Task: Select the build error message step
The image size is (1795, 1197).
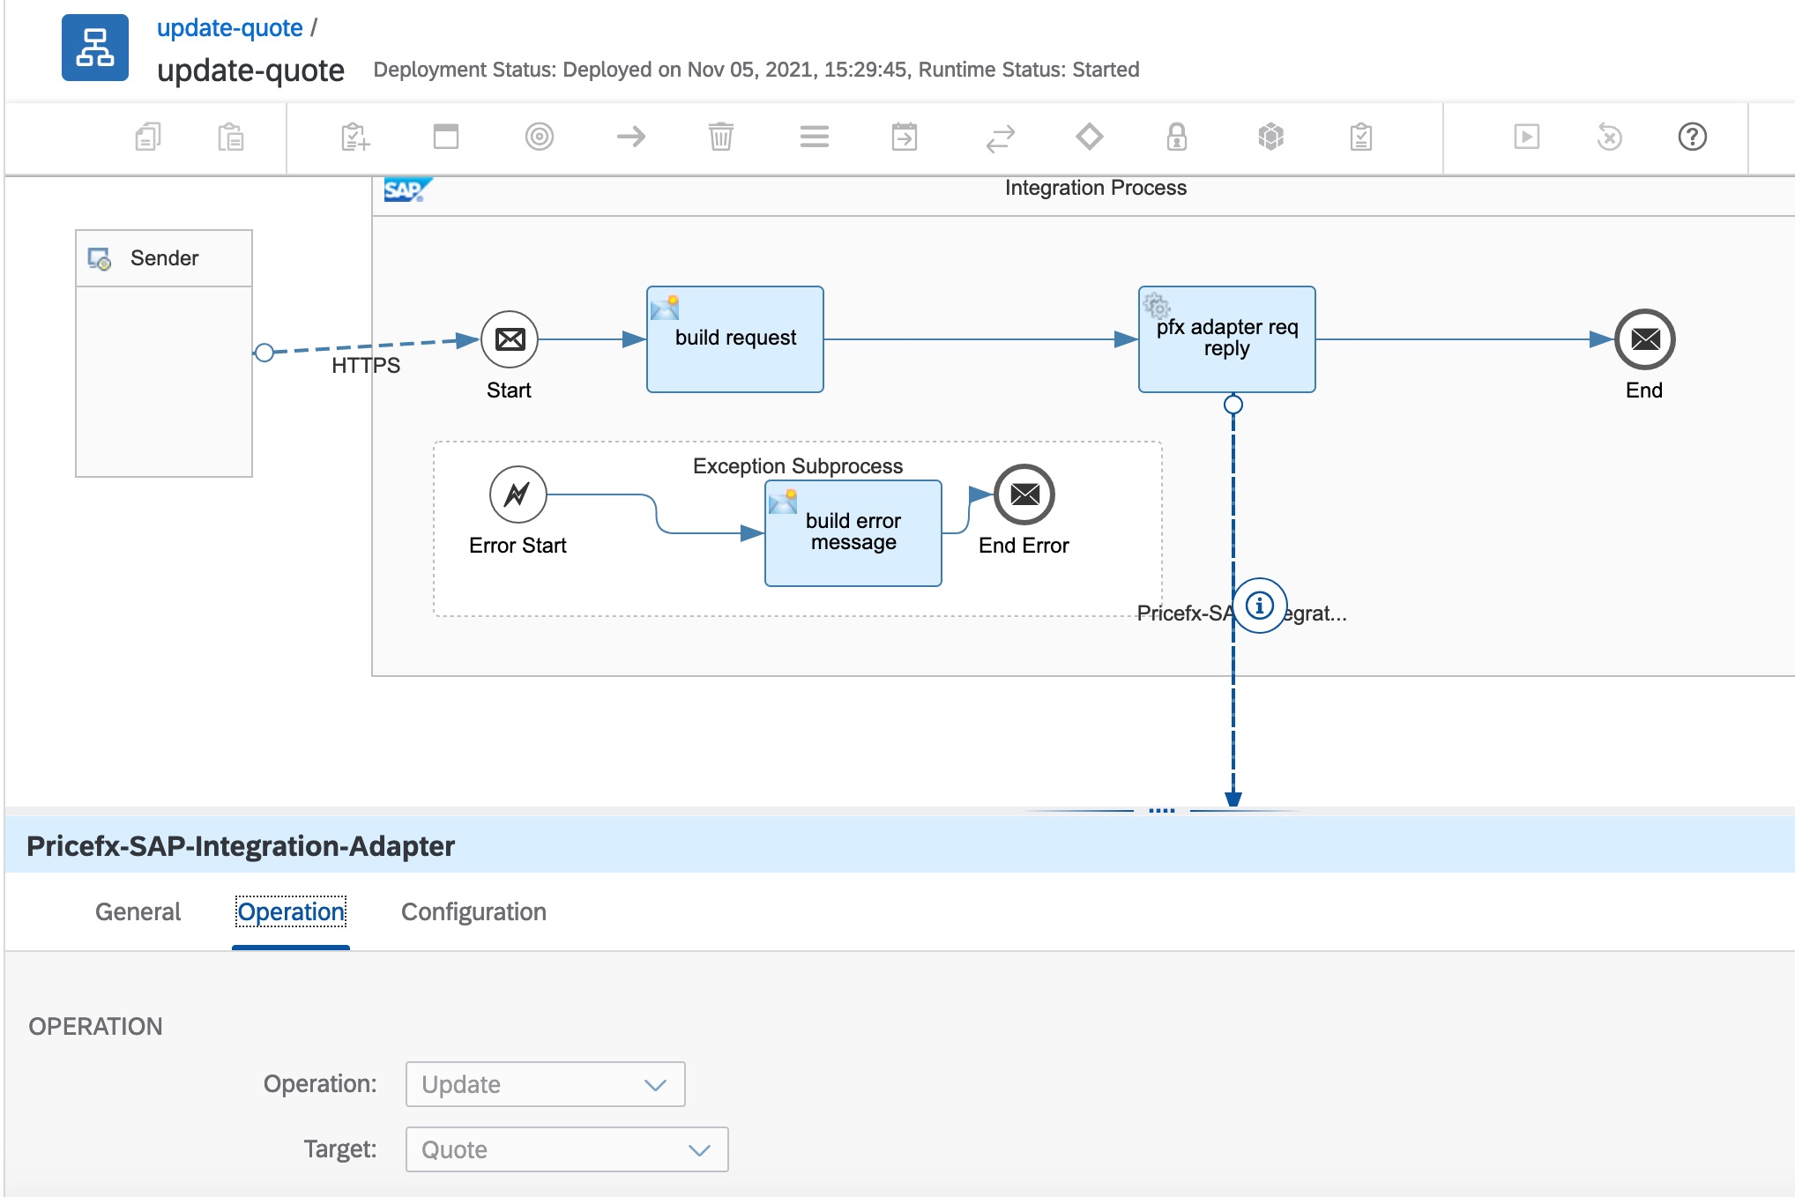Action: (x=853, y=533)
